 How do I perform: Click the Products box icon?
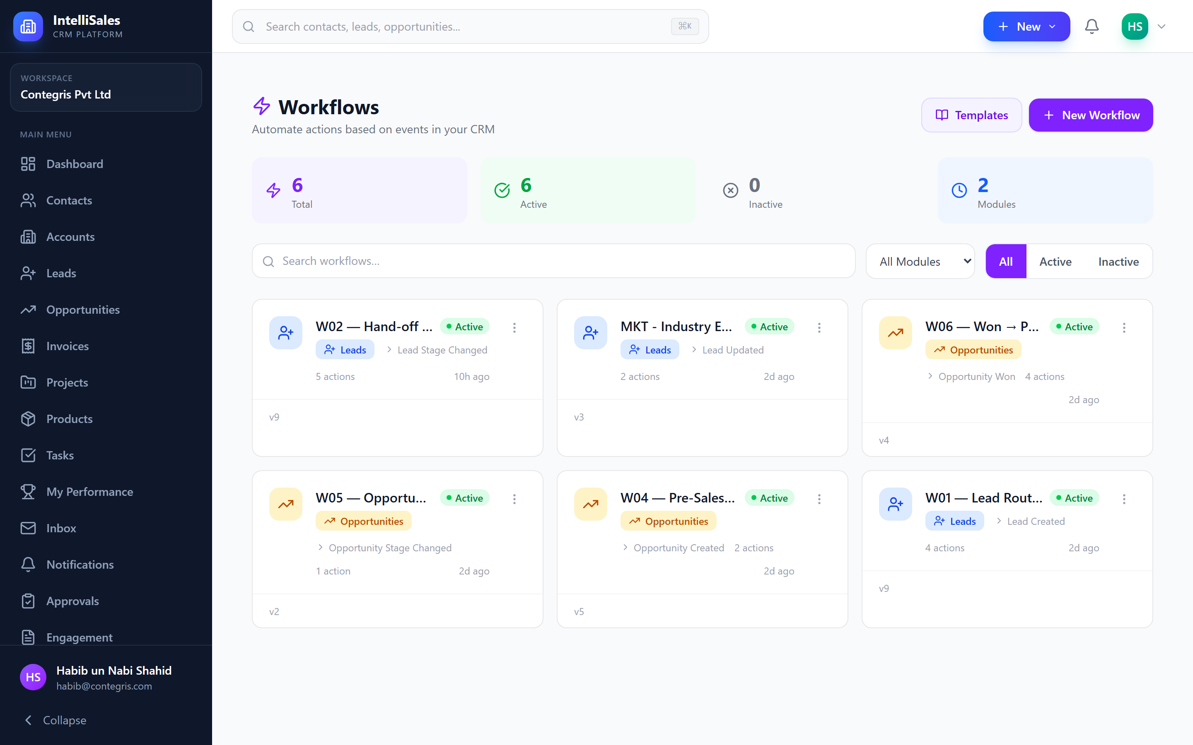click(x=28, y=419)
